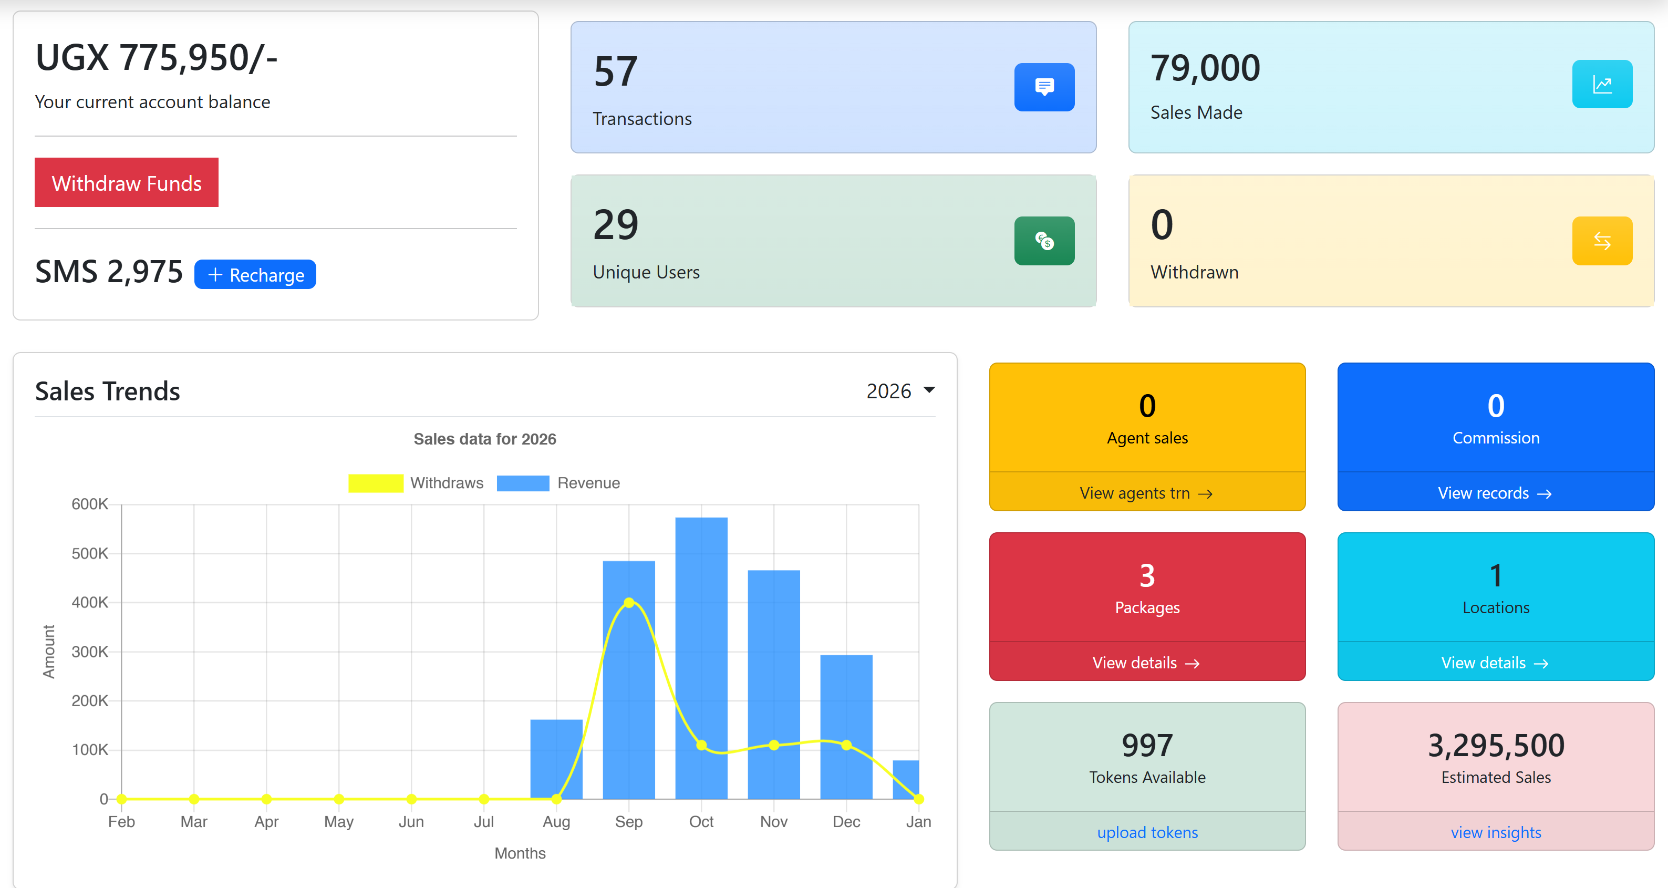Open the 2026 year dropdown
Screen dimensions: 1668x888
click(x=900, y=390)
